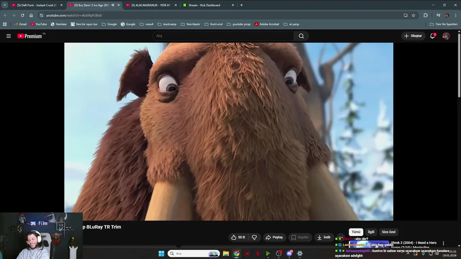The image size is (461, 259).
Task: Open Settings gear from the taskbar
Action: click(300, 254)
